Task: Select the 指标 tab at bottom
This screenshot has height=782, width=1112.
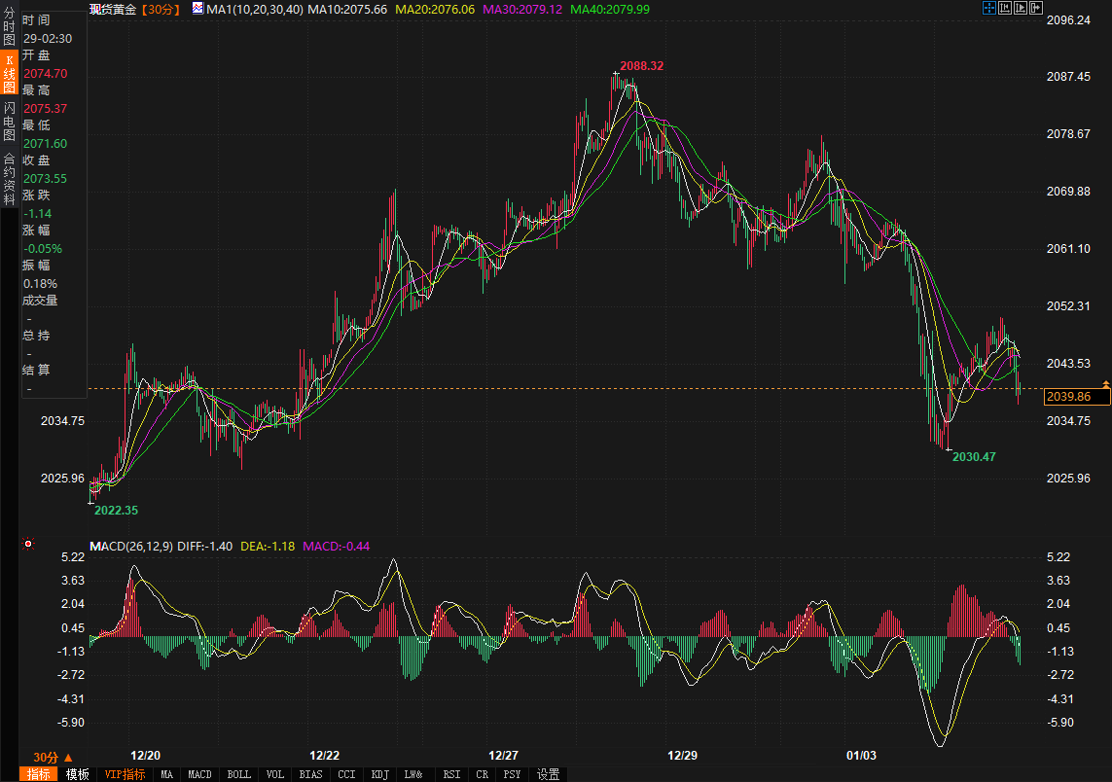Action: (40, 774)
